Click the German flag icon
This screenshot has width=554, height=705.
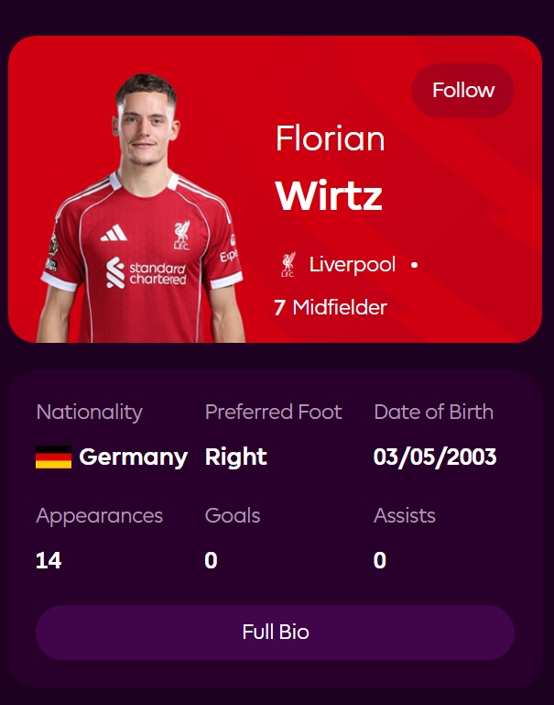(x=53, y=457)
